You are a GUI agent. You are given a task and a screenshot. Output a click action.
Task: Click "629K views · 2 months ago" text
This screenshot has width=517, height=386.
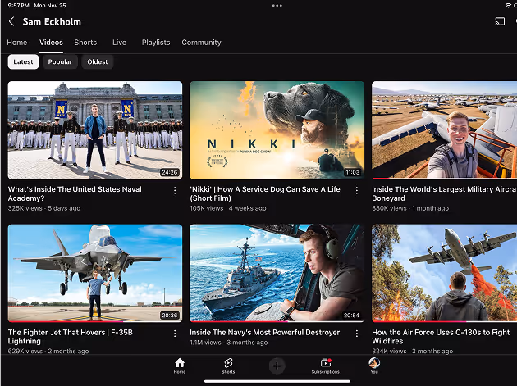pos(48,351)
